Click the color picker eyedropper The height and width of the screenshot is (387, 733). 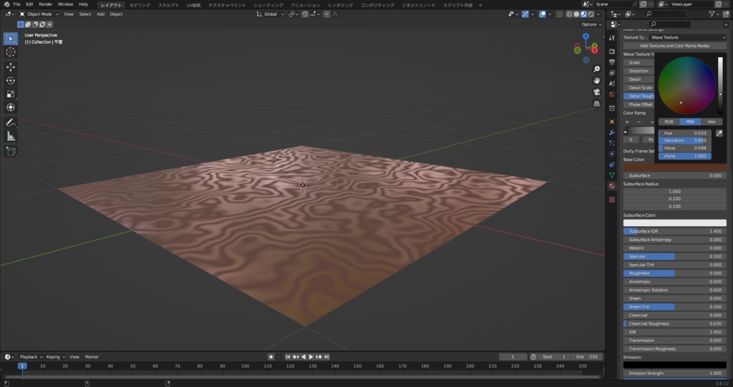(719, 133)
